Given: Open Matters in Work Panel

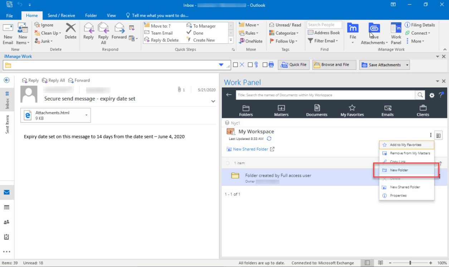Looking at the screenshot, I should 281,111.
